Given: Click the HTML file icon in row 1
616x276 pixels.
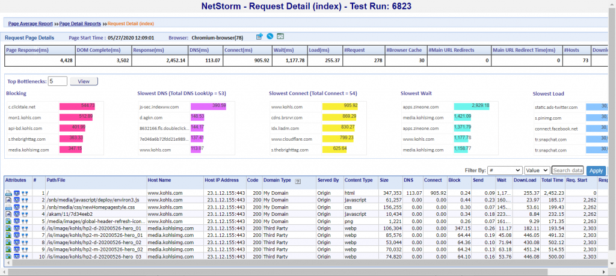Looking at the screenshot, I should tap(8, 193).
